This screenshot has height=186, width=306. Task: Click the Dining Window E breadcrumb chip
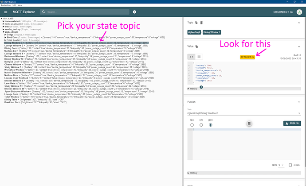[212, 32]
